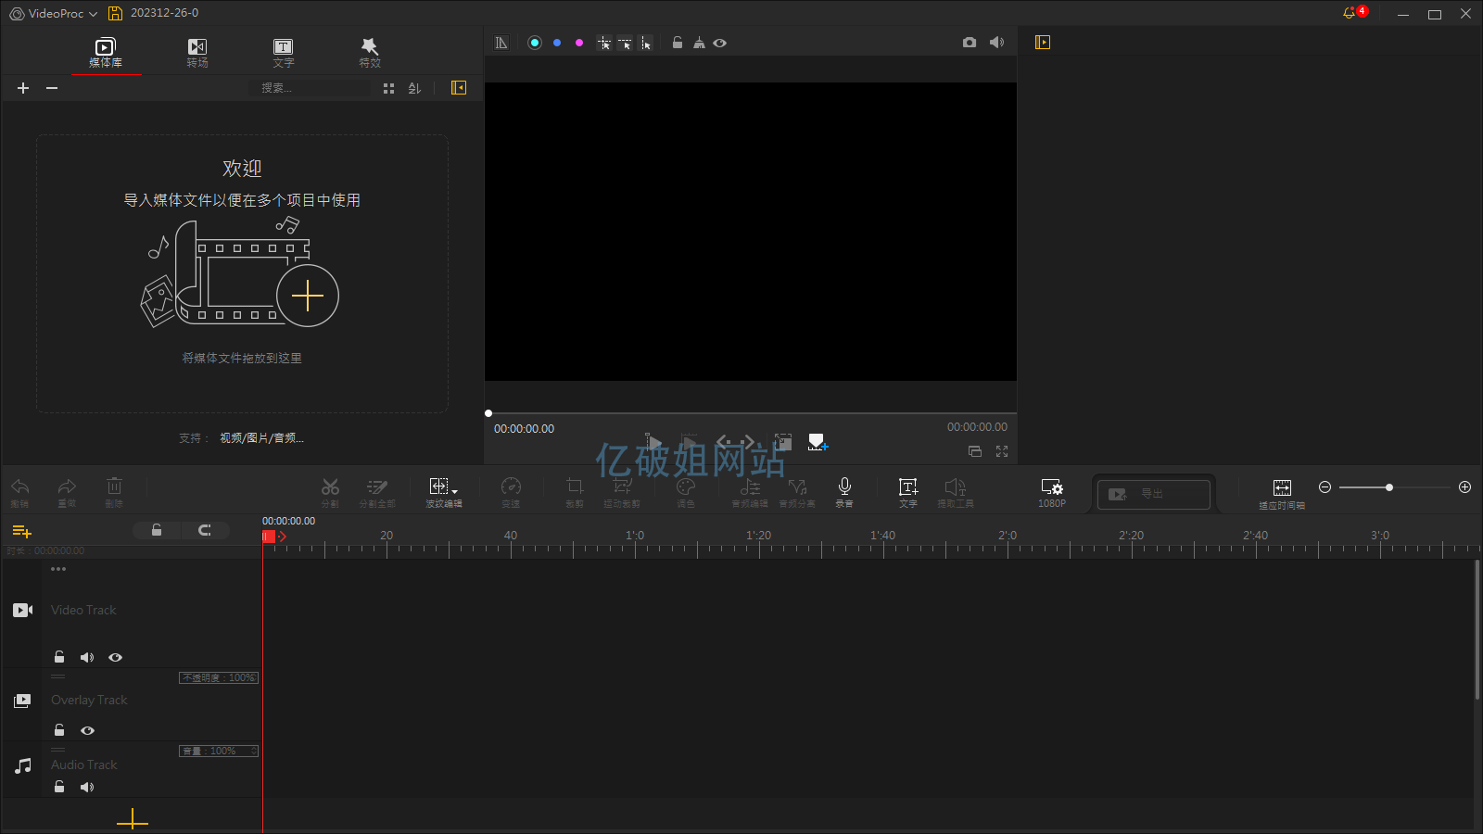Click the notification bell icon
1483x834 pixels.
tap(1349, 13)
